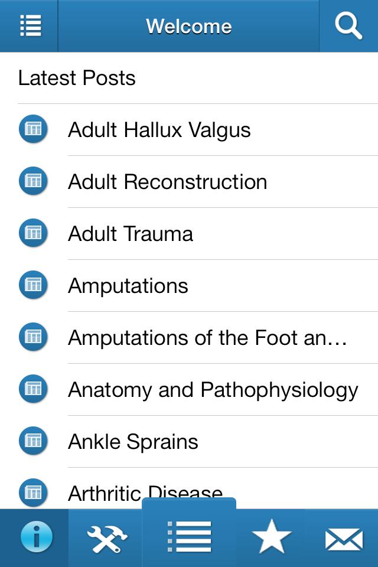The image size is (378, 567).
Task: Tap the table icon beside Ankle Sprains
Action: click(x=33, y=440)
